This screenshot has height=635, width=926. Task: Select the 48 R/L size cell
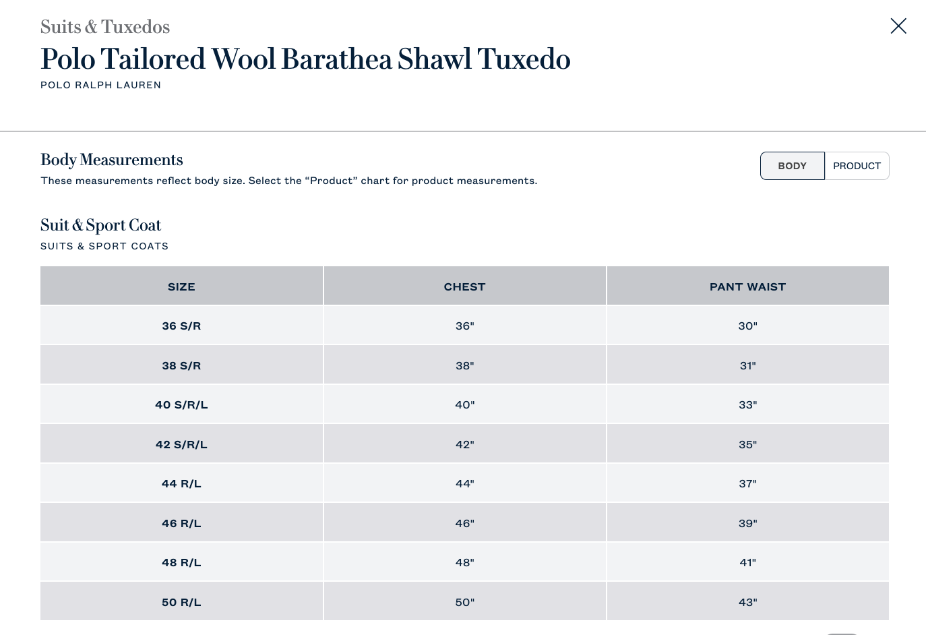tap(181, 562)
